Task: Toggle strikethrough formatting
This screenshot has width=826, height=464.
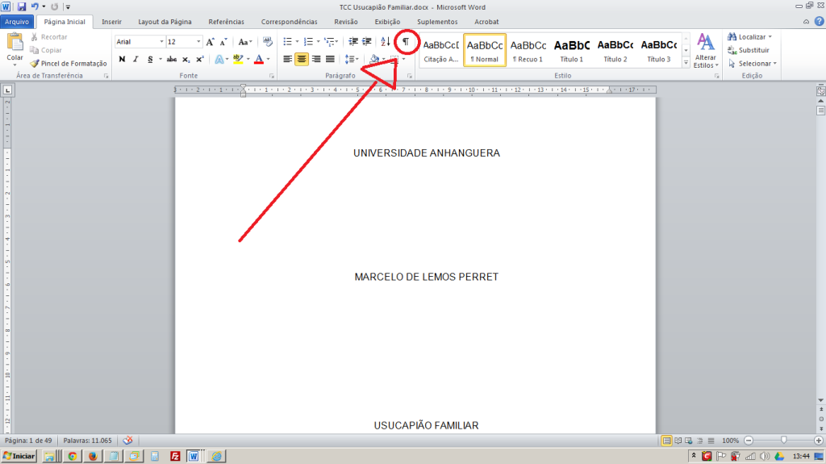Action: click(x=172, y=59)
